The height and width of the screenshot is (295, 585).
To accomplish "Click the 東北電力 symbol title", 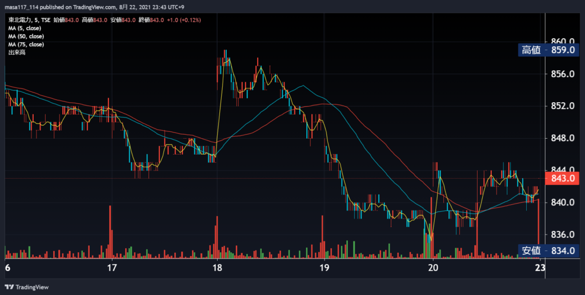I will pyautogui.click(x=19, y=20).
